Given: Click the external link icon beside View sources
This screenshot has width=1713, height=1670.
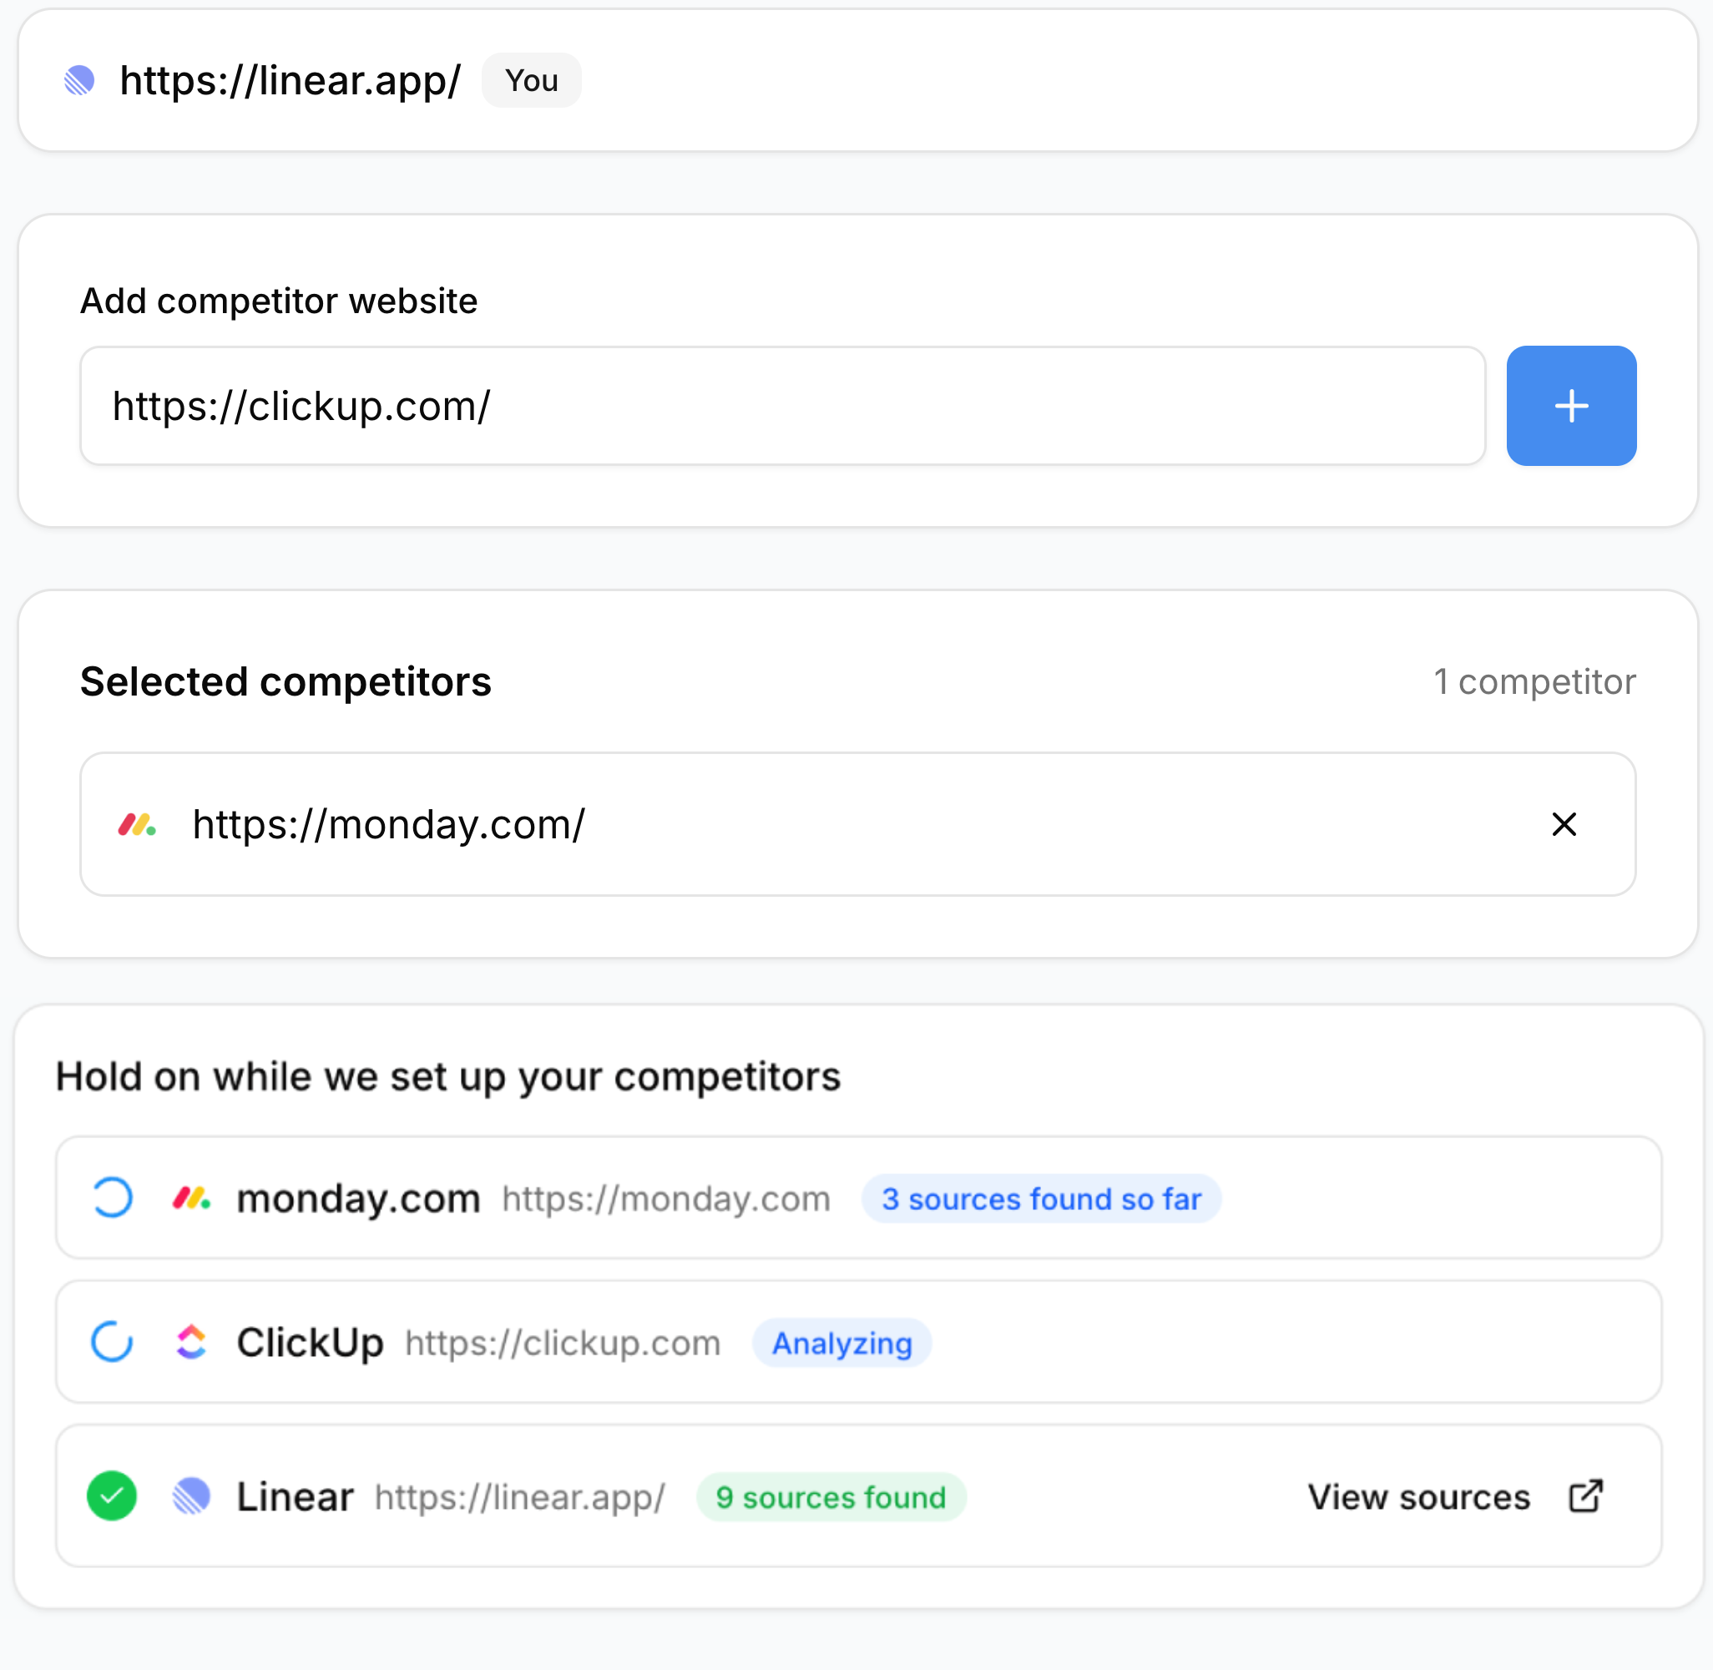Looking at the screenshot, I should (x=1587, y=1495).
